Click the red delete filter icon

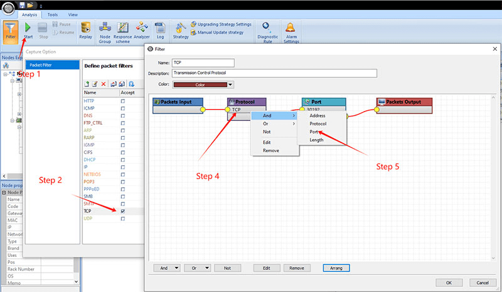tap(104, 83)
